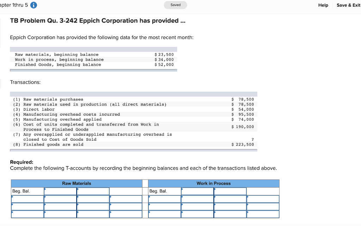Click '(8) Finished goods are sold' row
The image size is (361, 226).
point(134,145)
